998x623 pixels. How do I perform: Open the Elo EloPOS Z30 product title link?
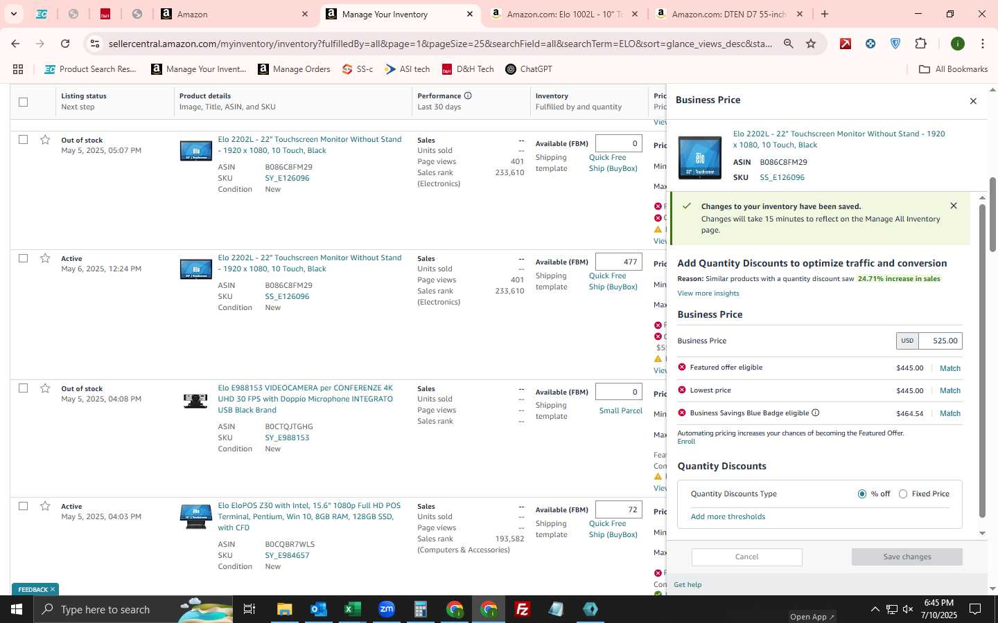point(309,516)
